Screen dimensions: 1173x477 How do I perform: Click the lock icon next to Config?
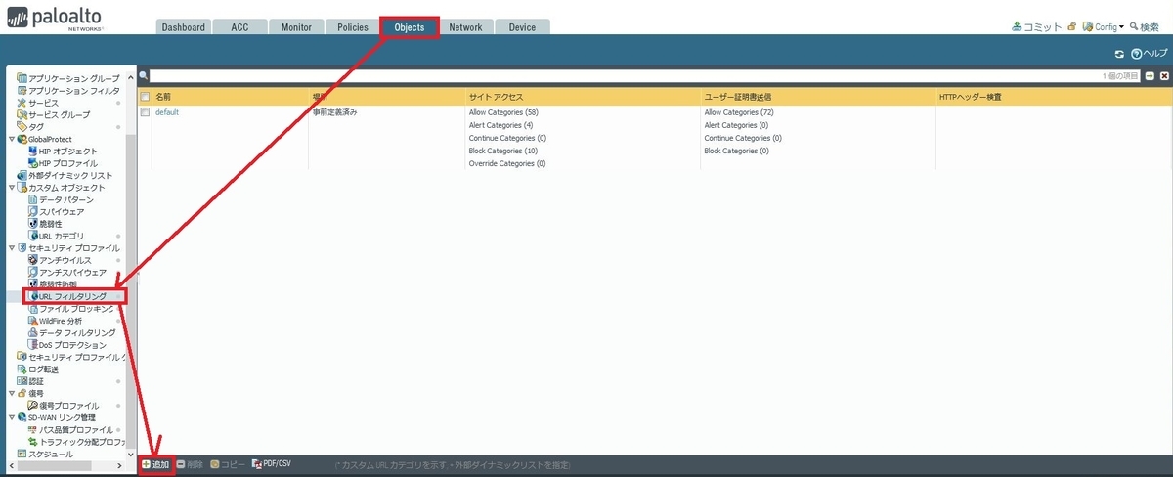pyautogui.click(x=1072, y=27)
